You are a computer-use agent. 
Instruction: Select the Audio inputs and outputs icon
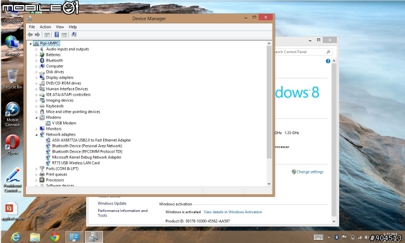click(x=42, y=49)
